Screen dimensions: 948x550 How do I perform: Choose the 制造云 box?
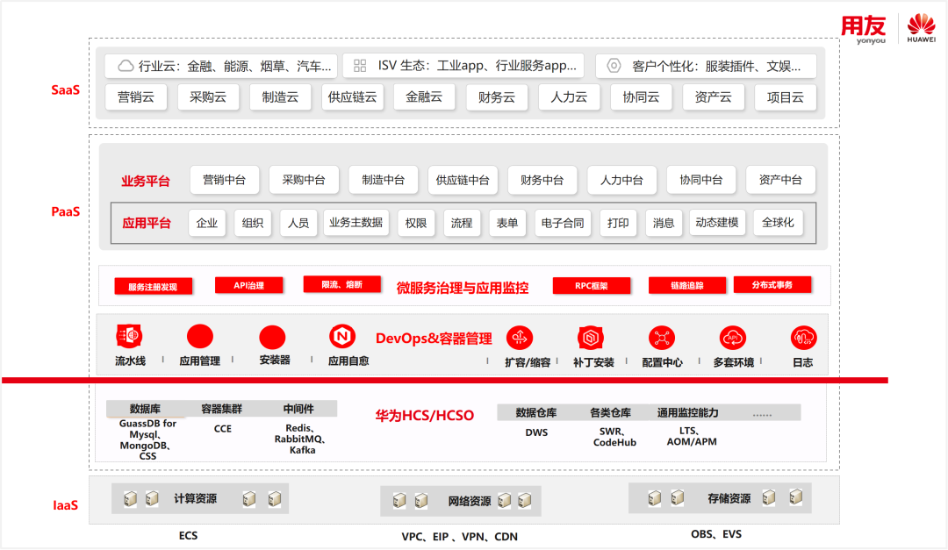point(281,97)
